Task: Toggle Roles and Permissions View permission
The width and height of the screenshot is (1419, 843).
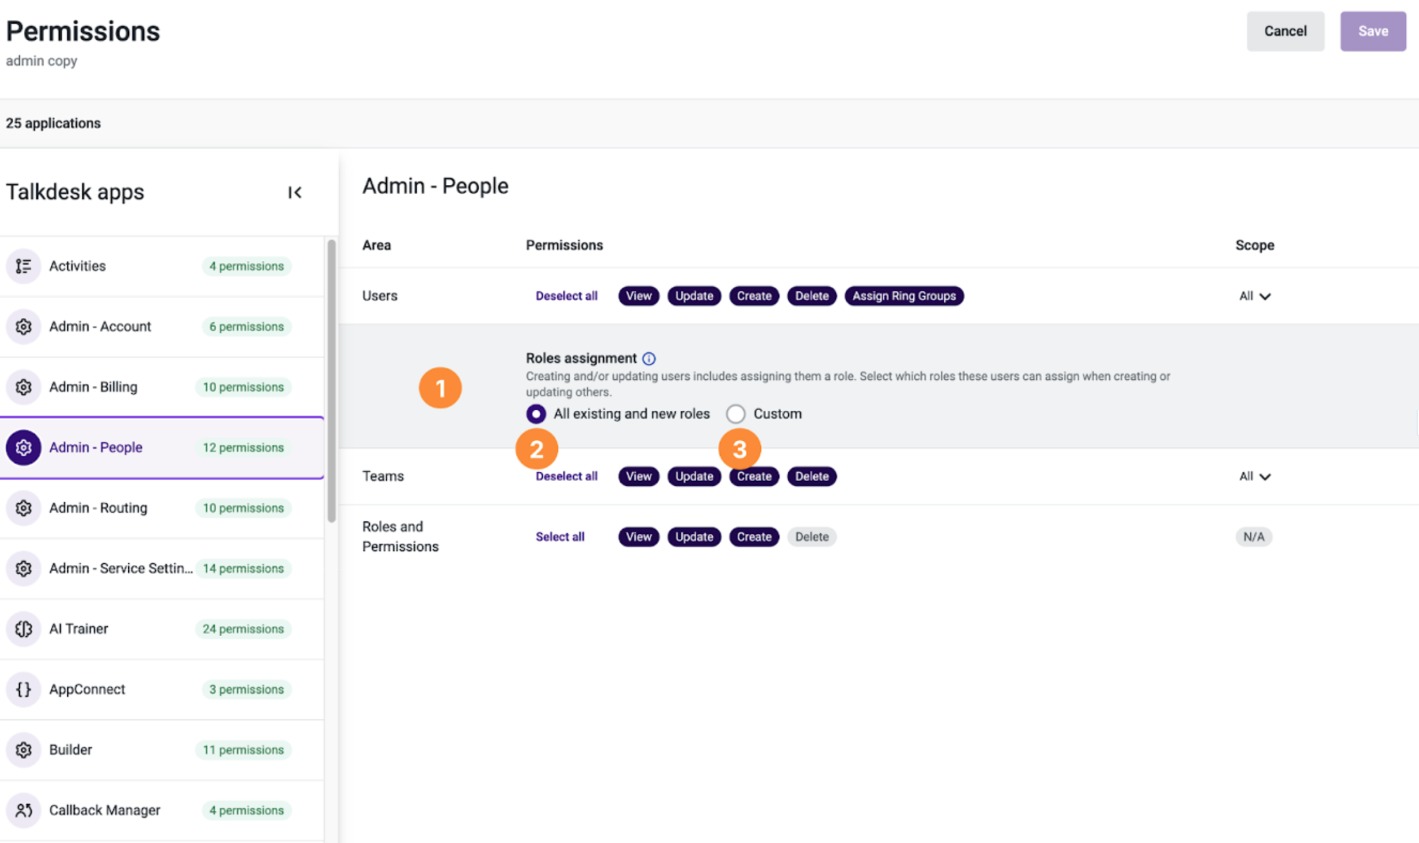Action: (638, 536)
